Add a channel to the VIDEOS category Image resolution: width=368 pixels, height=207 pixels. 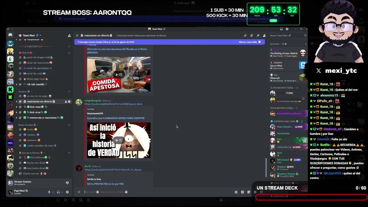point(69,53)
